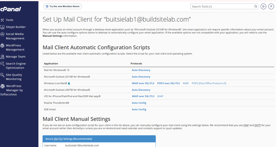Click the Microsoft Outlook 2010 for Windows label
This screenshot has height=147, width=276.
[x=67, y=77]
